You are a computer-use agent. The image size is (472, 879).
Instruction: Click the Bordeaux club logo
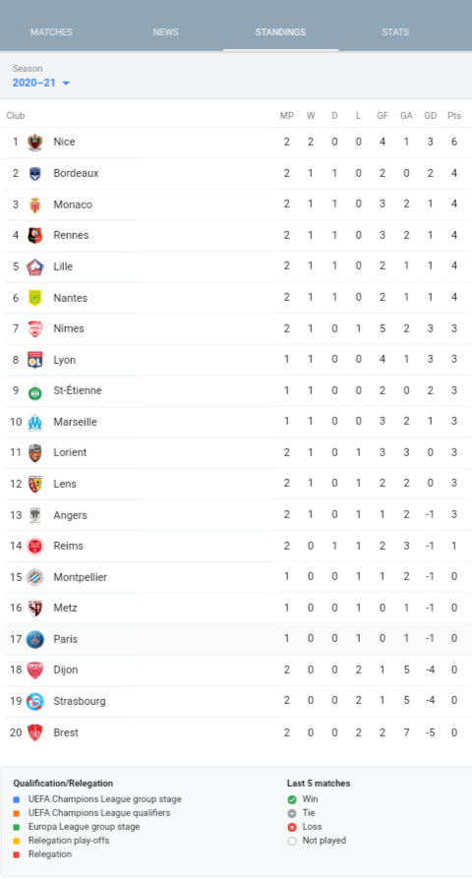(x=34, y=173)
